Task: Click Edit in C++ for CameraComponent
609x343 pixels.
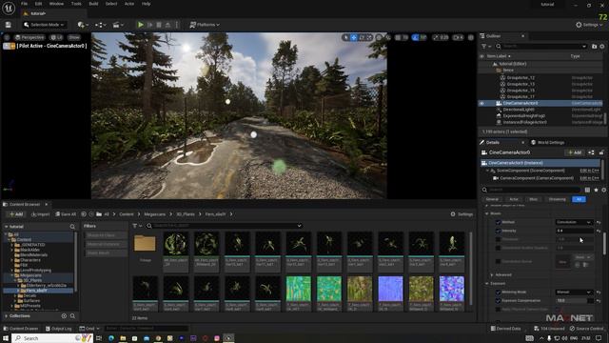Action: point(589,178)
